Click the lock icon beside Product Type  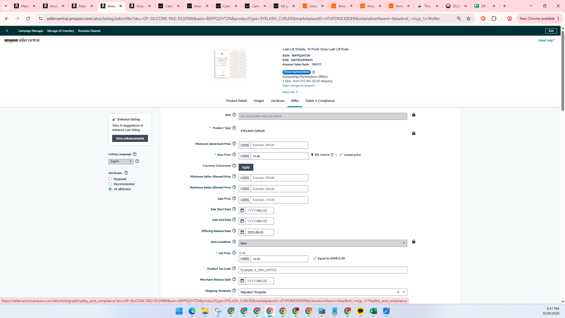[x=414, y=133]
